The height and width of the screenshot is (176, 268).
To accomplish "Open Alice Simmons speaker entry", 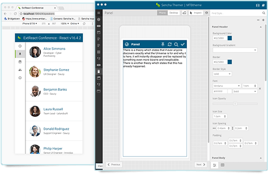I will pyautogui.click(x=54, y=52).
